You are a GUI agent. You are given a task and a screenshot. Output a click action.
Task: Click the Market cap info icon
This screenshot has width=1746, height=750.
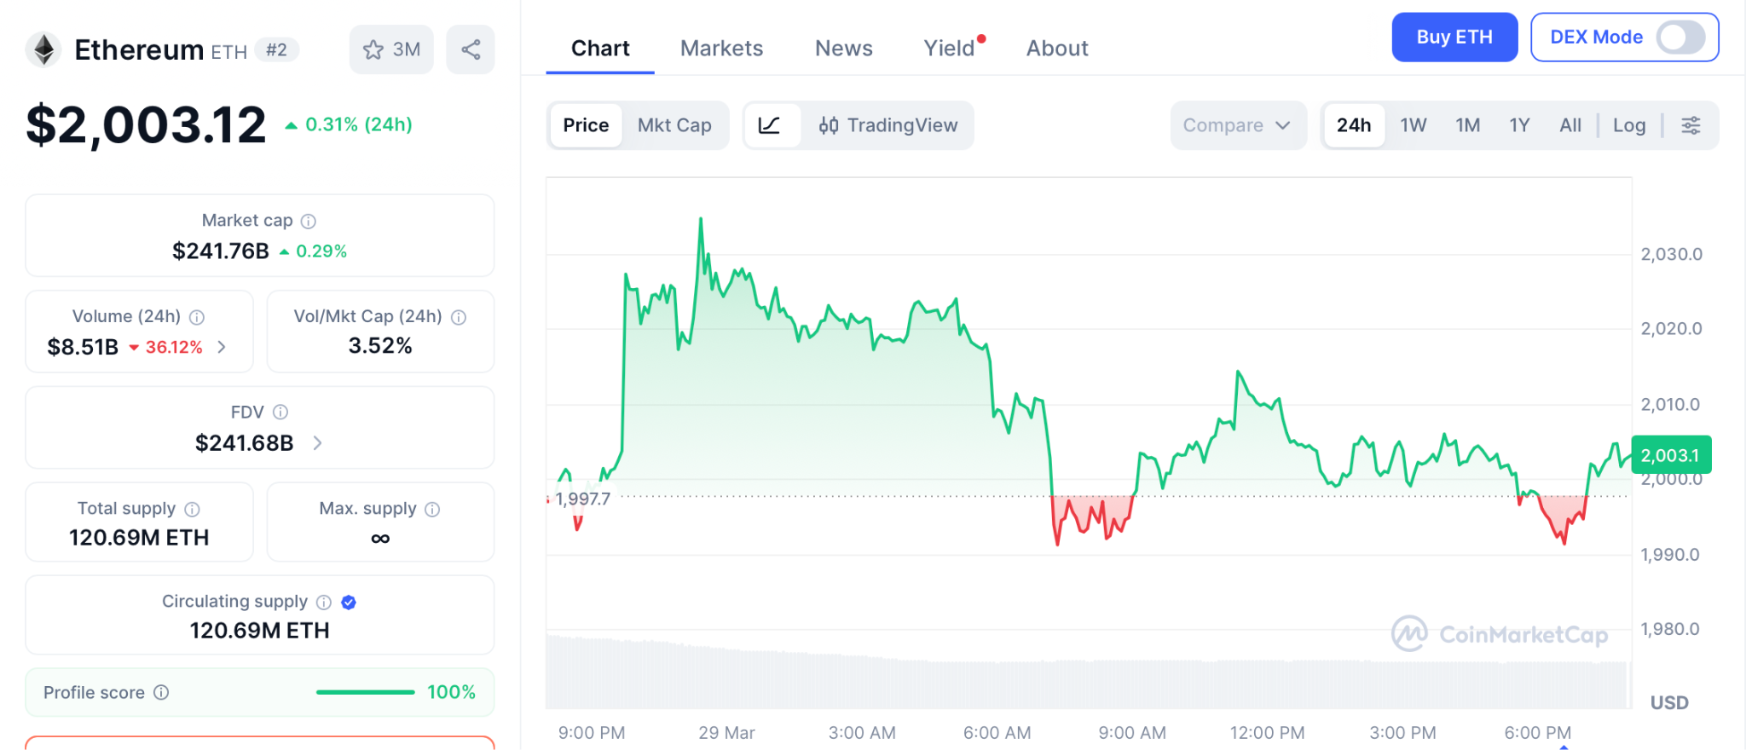coord(309,222)
